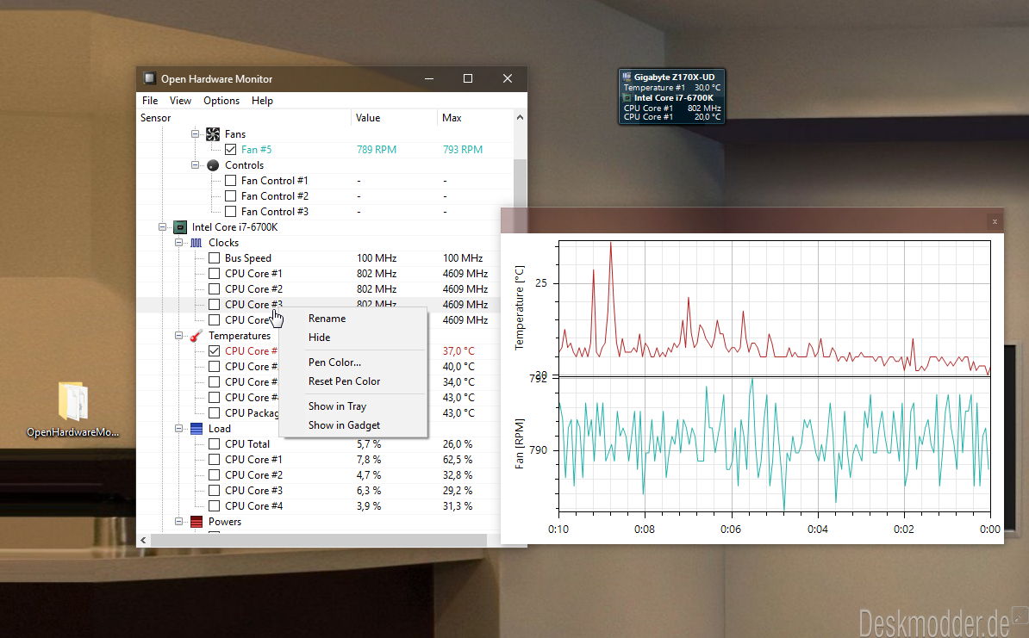Open the Help menu
The image size is (1029, 638).
[262, 101]
